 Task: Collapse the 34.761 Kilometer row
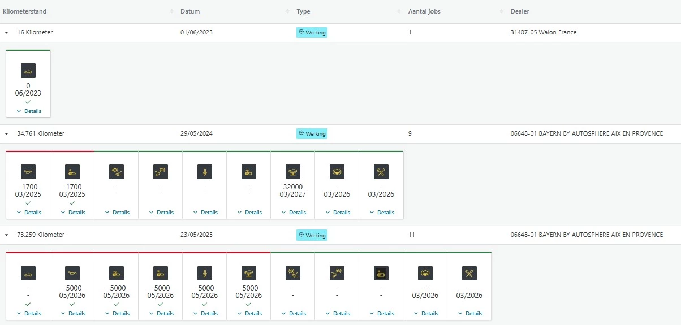point(7,134)
